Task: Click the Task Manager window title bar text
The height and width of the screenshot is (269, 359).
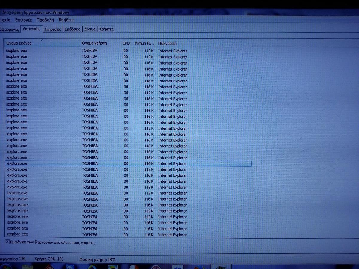Action: [x=36, y=13]
